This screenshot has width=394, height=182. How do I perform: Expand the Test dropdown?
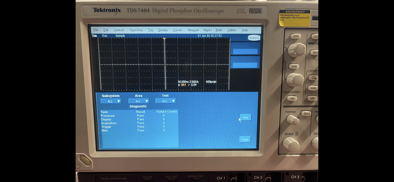tap(165, 101)
